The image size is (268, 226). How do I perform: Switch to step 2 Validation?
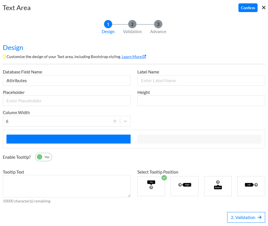click(x=132, y=24)
